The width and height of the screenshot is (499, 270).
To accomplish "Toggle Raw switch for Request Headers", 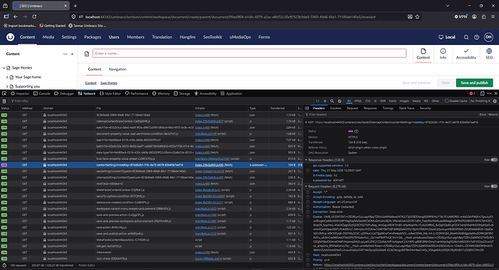I will pyautogui.click(x=494, y=186).
